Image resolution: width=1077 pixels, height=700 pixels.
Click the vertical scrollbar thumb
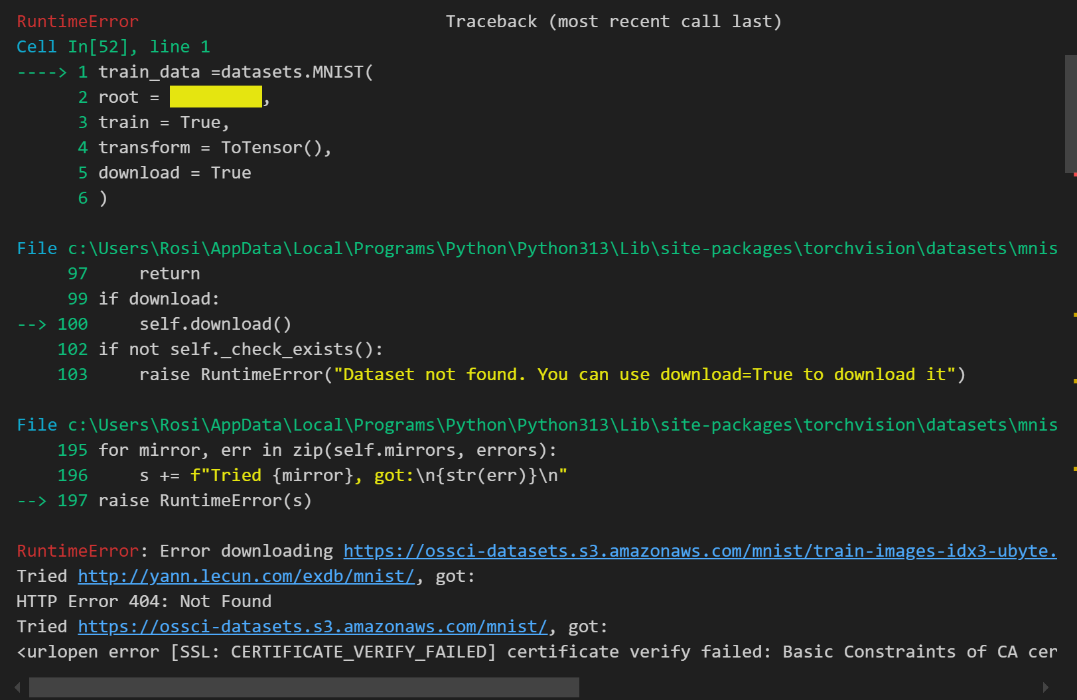point(1070,114)
